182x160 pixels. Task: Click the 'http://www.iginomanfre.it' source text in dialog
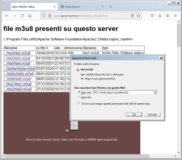tap(100, 79)
